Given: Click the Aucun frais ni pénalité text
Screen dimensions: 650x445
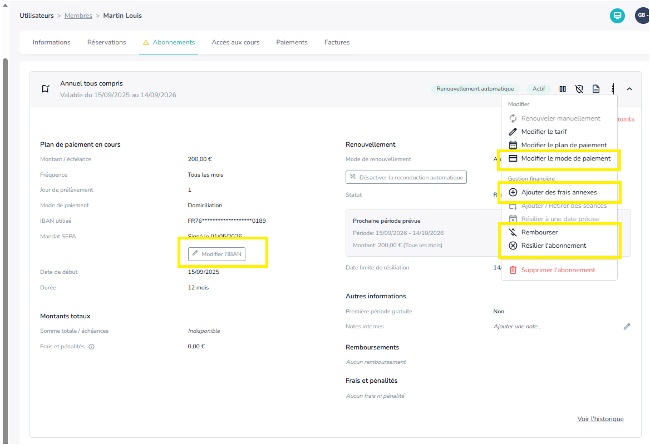Looking at the screenshot, I should [x=375, y=396].
